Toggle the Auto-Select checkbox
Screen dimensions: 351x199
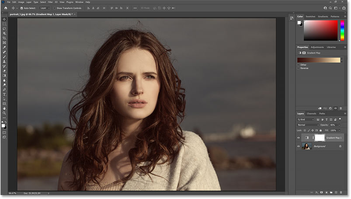coord(22,8)
